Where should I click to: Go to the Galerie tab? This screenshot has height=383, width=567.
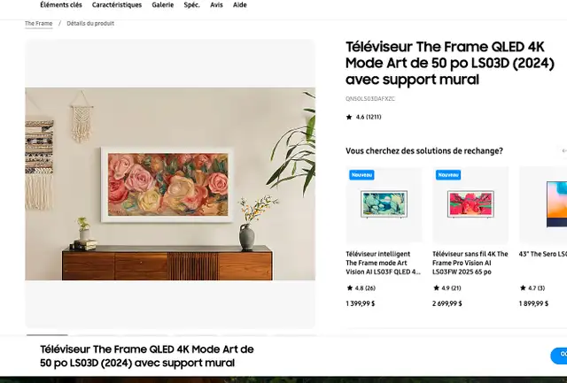[x=163, y=5]
